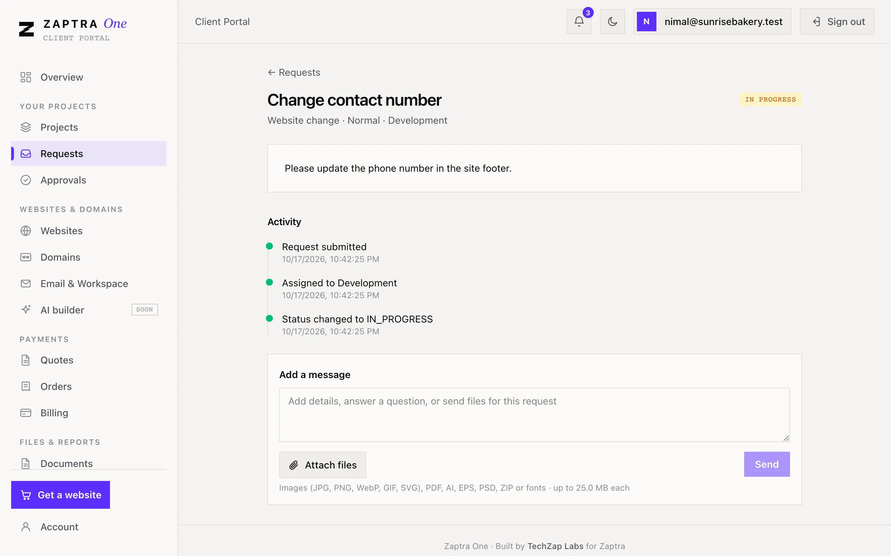Click TechZap Labs footer link
This screenshot has height=556, width=891.
click(555, 546)
